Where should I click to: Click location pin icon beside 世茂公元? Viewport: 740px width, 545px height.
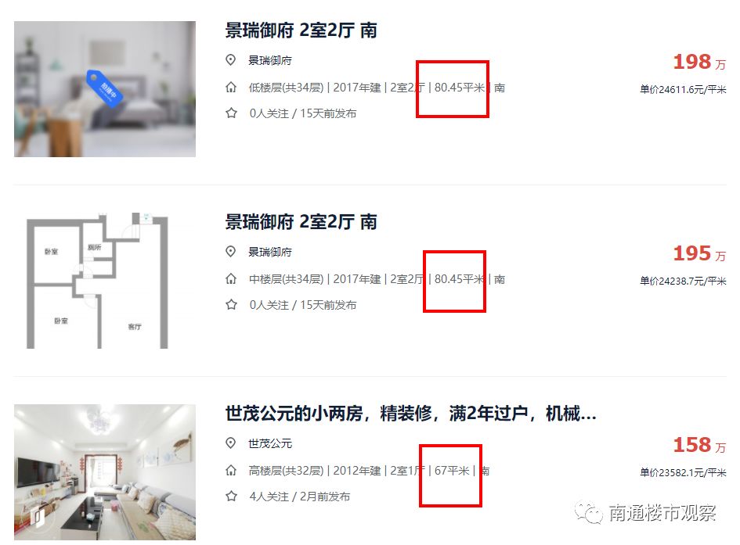230,443
